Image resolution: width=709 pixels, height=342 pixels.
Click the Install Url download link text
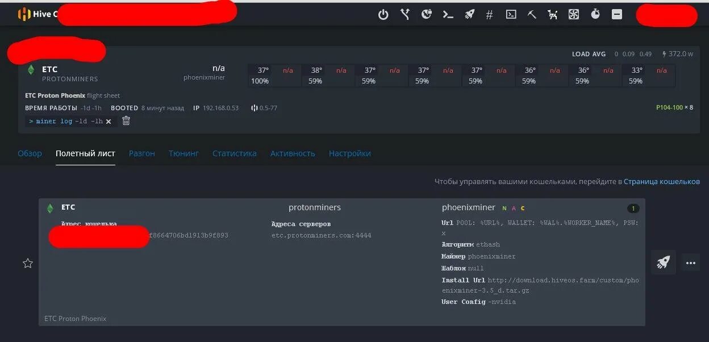coord(540,285)
